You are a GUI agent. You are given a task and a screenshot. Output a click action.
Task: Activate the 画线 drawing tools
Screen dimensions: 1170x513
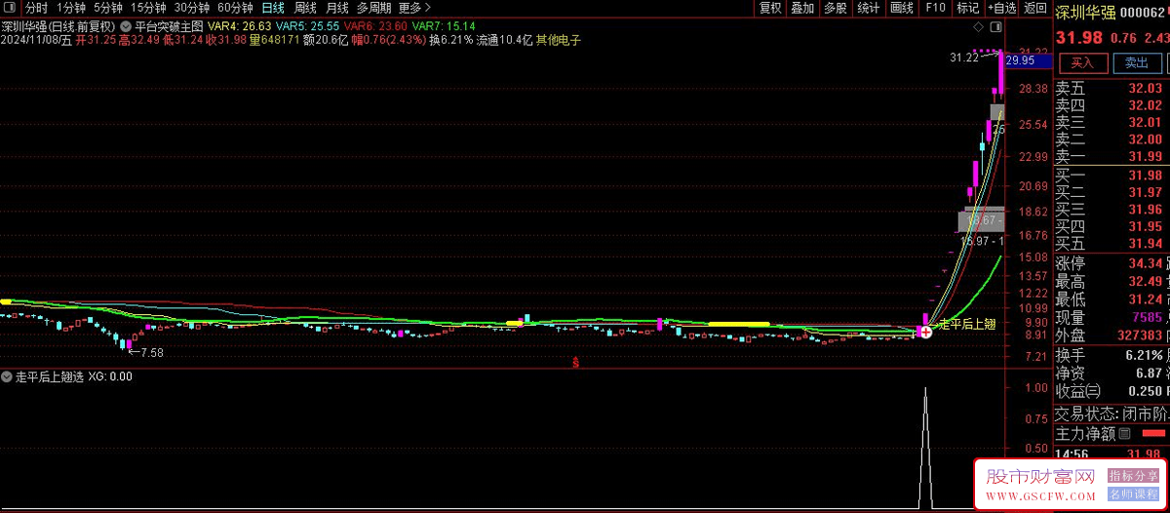tap(902, 8)
